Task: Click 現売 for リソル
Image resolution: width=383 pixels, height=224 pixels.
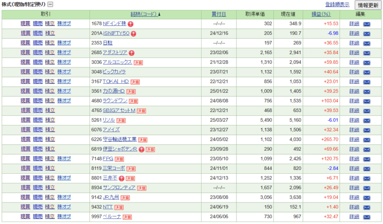Action: (38, 120)
